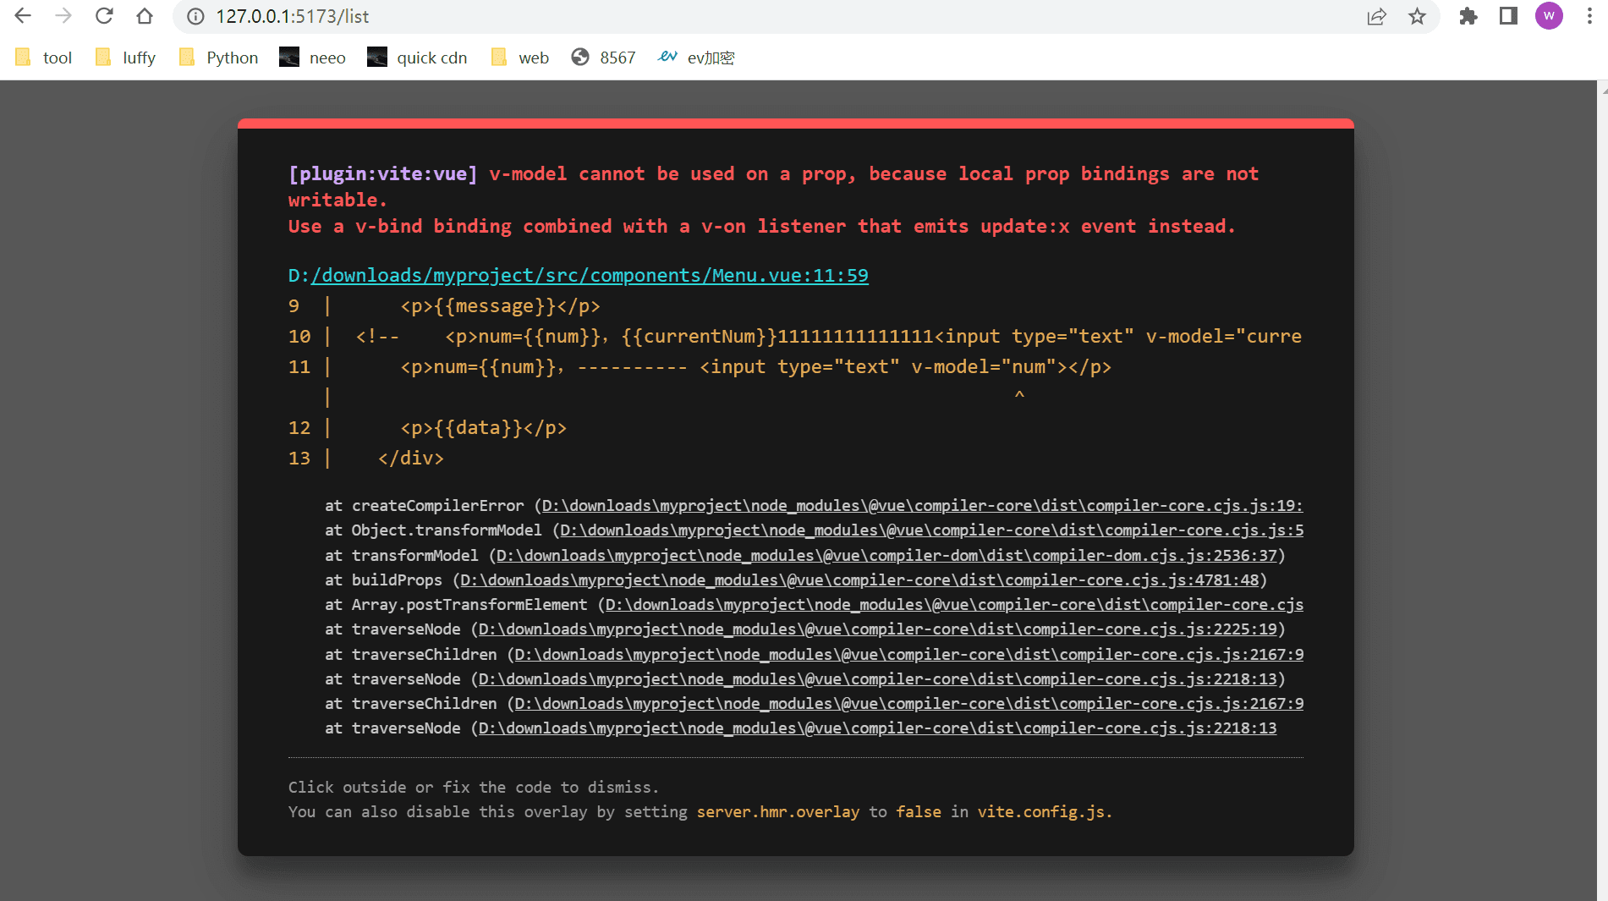Bookmark this page with the star icon
Screen dimensions: 1608x901
[1417, 16]
